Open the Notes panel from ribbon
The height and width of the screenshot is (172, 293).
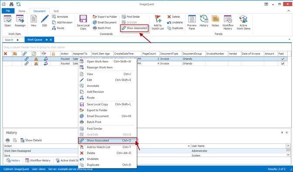pyautogui.click(x=215, y=21)
